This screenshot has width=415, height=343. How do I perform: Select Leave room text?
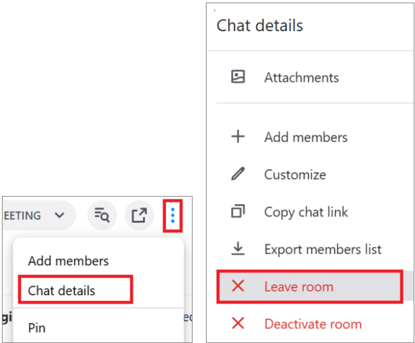pos(299,287)
